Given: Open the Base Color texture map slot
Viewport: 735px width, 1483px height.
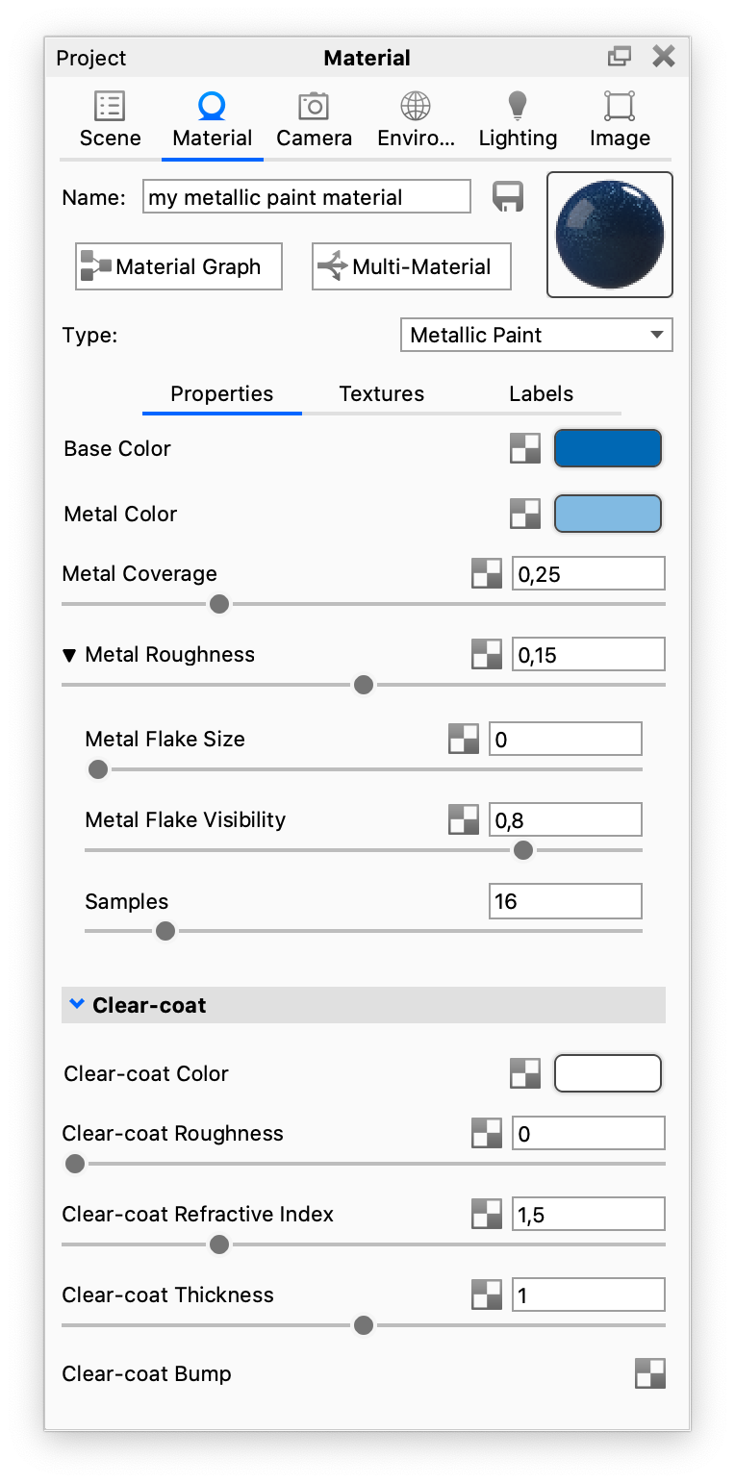Looking at the screenshot, I should click(x=524, y=448).
